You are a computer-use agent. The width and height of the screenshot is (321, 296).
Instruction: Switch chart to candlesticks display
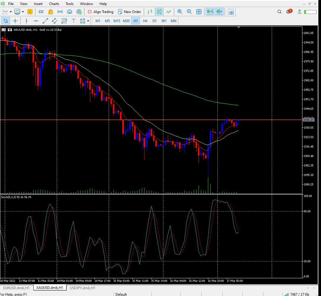click(x=159, y=12)
